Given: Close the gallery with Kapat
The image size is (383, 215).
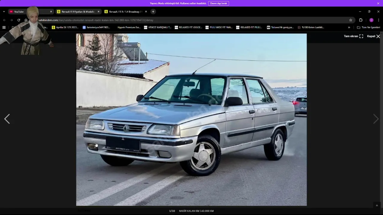Looking at the screenshot, I should 373,36.
